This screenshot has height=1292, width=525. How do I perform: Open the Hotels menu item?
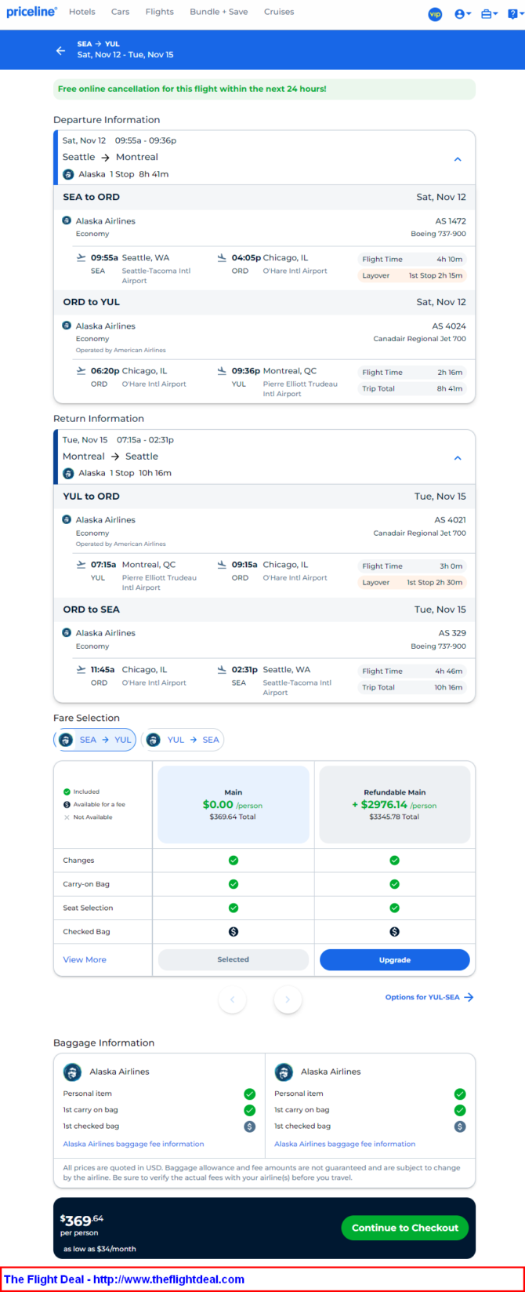click(x=82, y=12)
